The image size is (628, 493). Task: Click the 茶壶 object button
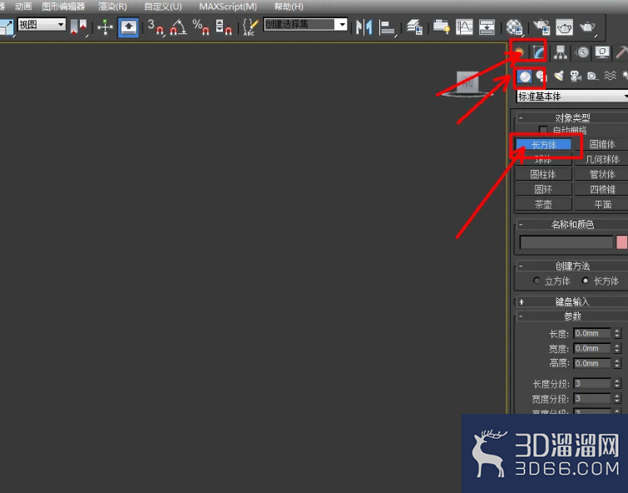click(x=543, y=205)
